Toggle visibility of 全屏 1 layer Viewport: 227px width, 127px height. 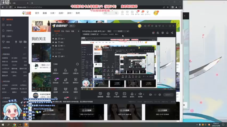coord(53,56)
